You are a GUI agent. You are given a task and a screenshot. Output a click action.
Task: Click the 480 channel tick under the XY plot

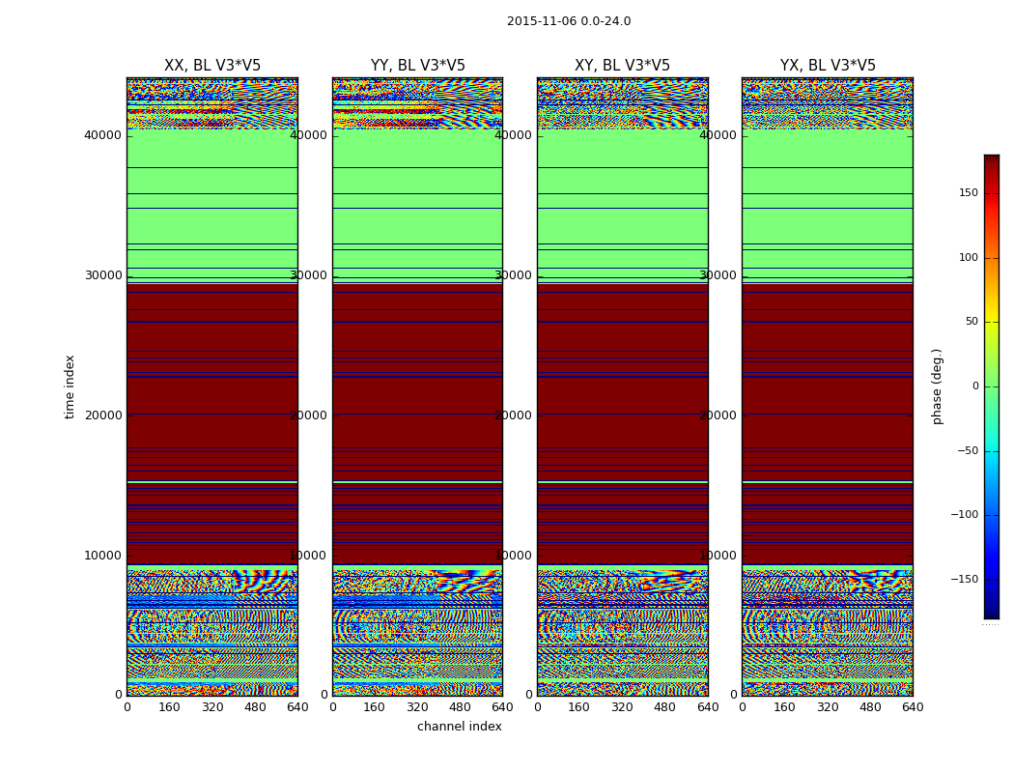664,707
